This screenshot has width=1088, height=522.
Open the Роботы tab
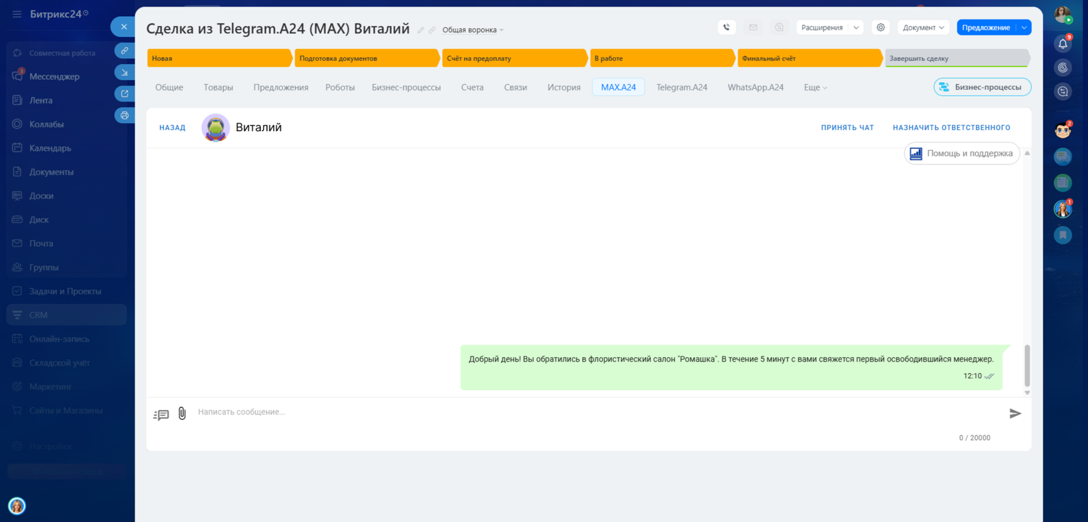click(x=340, y=87)
